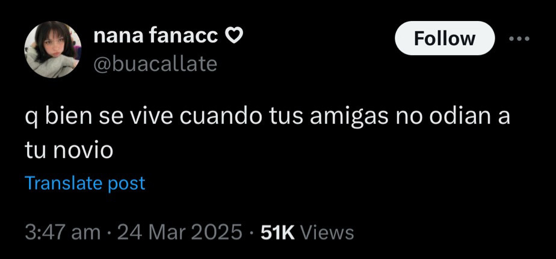Click the word 'Follow' text

[x=445, y=38]
